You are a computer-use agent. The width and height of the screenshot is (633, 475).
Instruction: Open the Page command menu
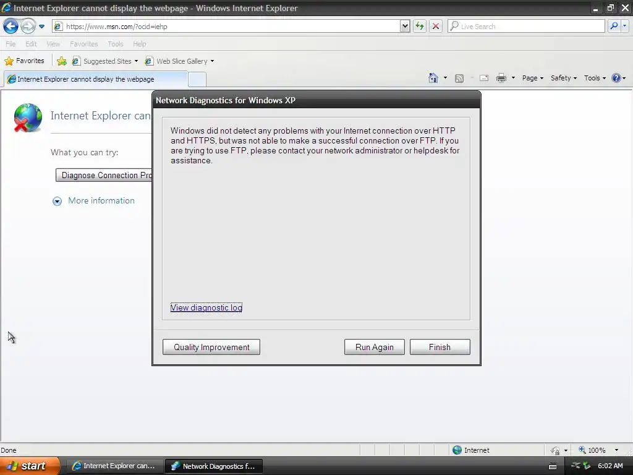pos(532,78)
